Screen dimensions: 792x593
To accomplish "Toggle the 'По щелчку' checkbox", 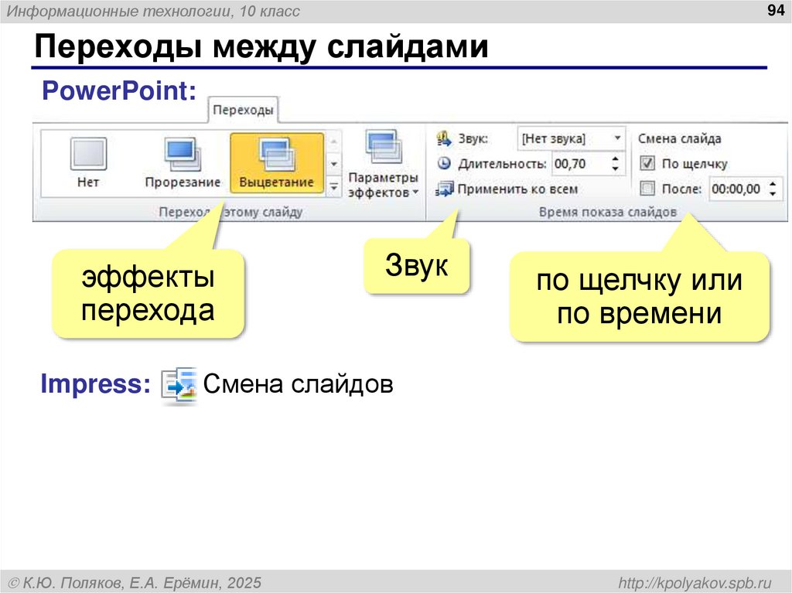I will (647, 163).
